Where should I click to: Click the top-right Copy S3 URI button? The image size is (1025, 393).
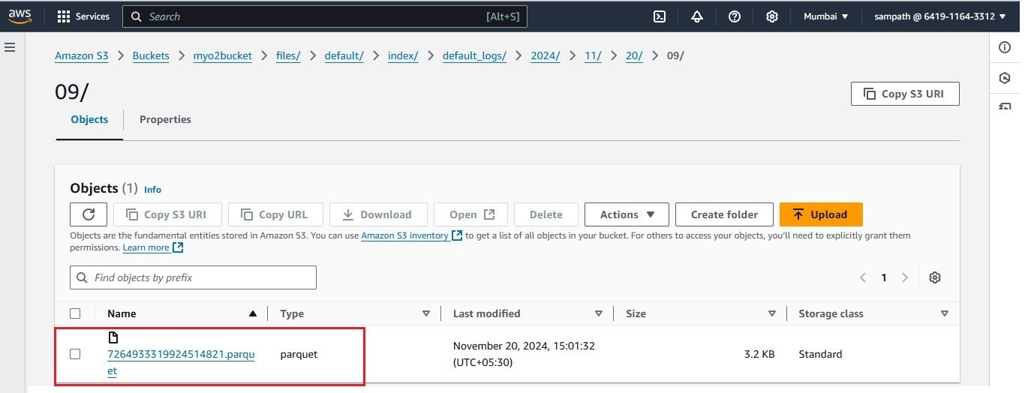905,94
